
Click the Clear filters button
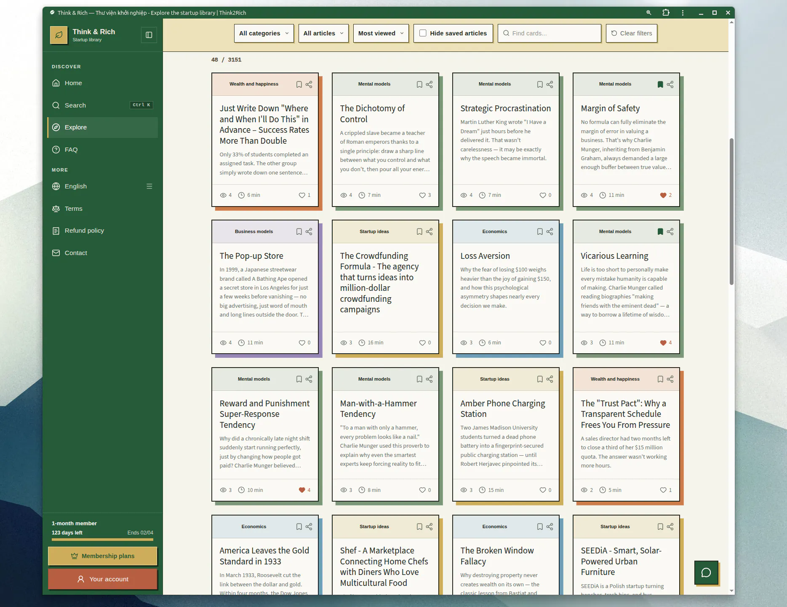[631, 33]
